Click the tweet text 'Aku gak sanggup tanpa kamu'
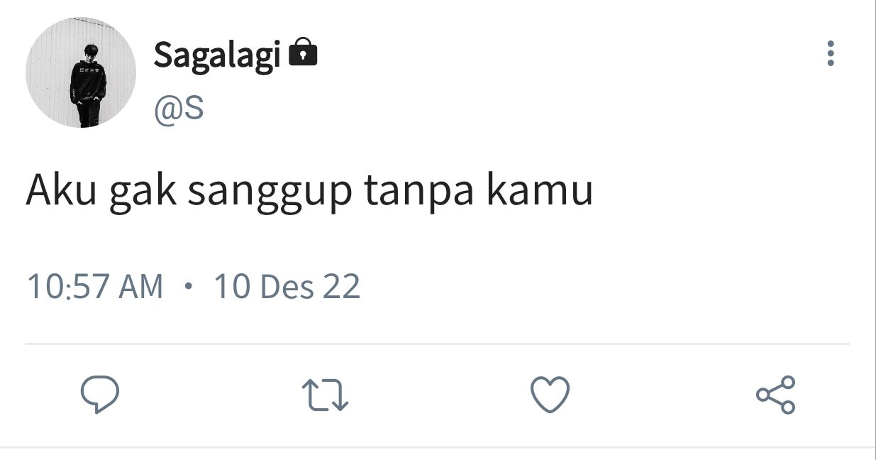The width and height of the screenshot is (876, 460). 310,192
